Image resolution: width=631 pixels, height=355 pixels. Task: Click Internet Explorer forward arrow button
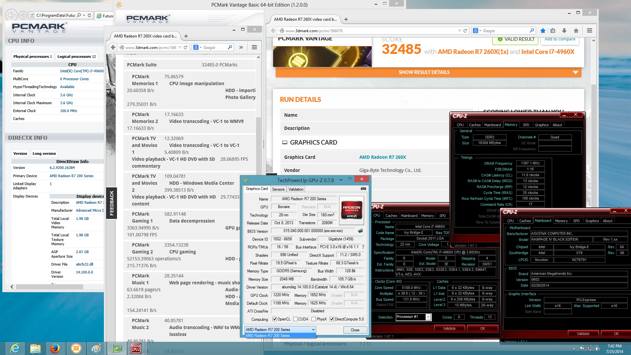(23, 15)
